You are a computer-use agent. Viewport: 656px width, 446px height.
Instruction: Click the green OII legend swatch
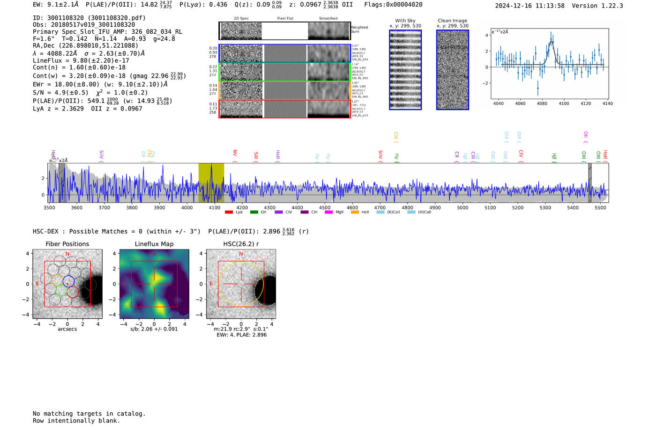click(x=254, y=212)
